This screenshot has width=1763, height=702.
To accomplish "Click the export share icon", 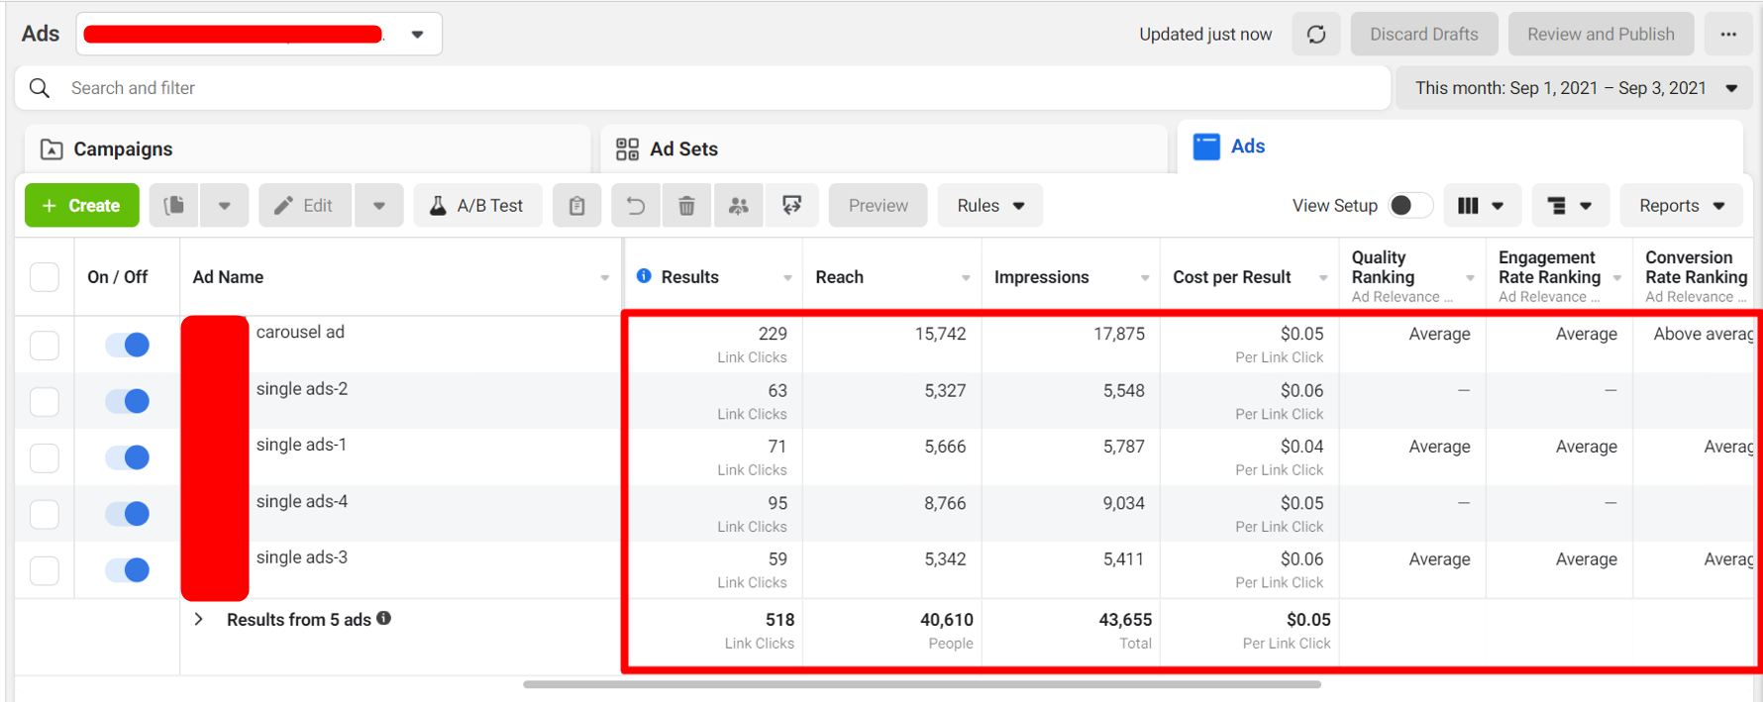I will pos(791,205).
